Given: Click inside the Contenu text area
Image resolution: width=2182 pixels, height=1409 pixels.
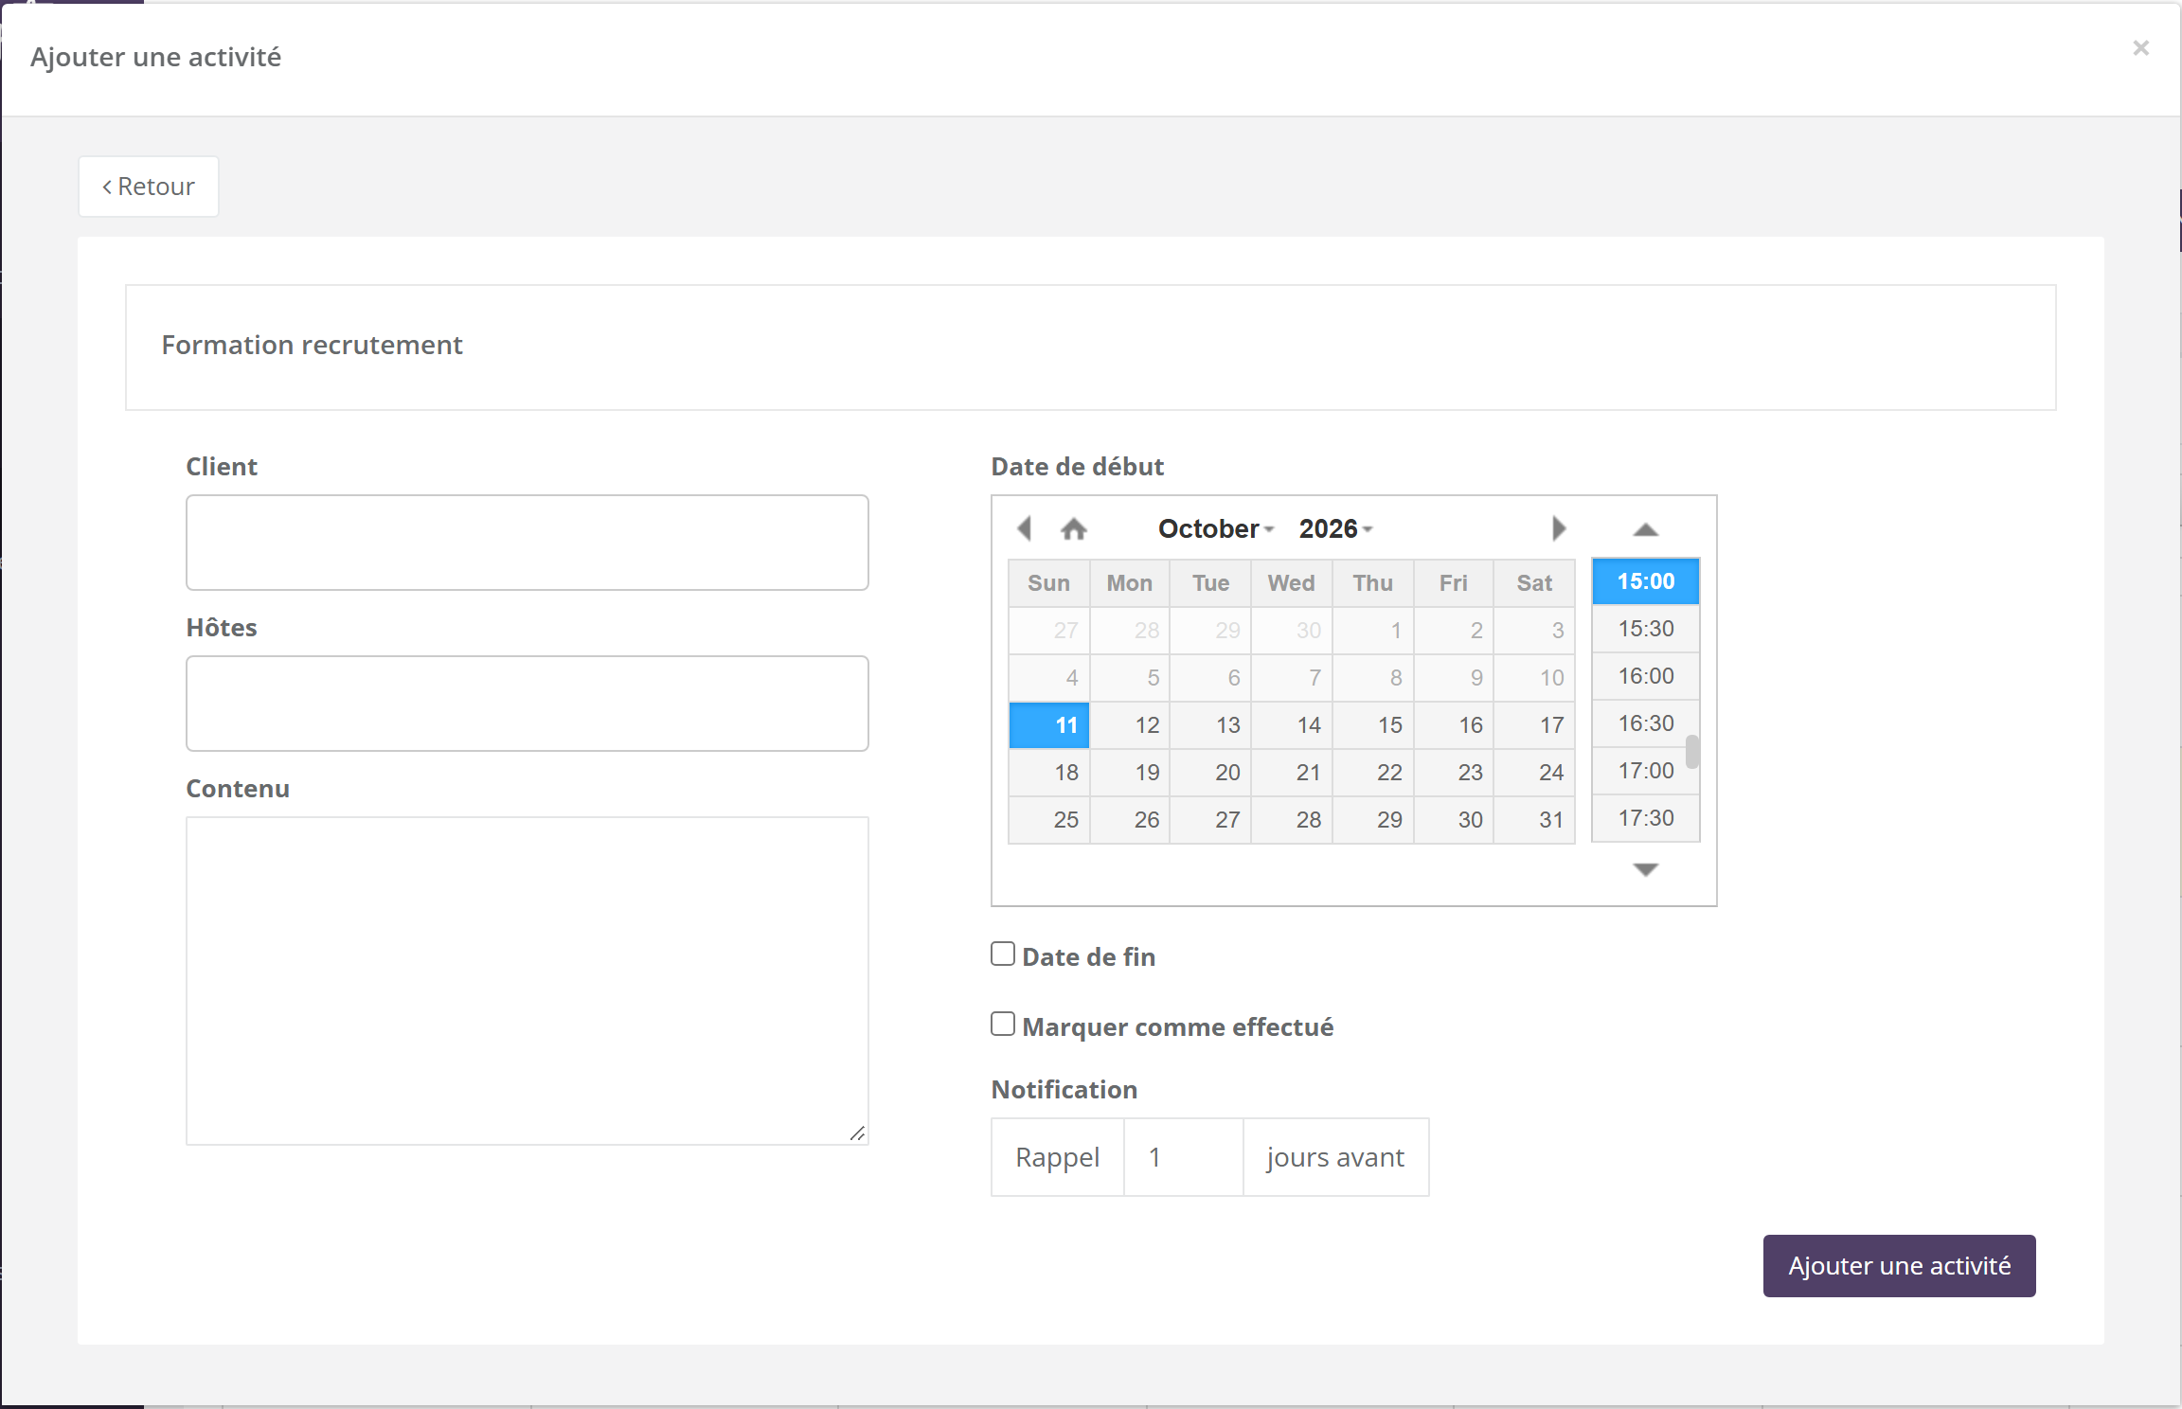Looking at the screenshot, I should (x=528, y=981).
